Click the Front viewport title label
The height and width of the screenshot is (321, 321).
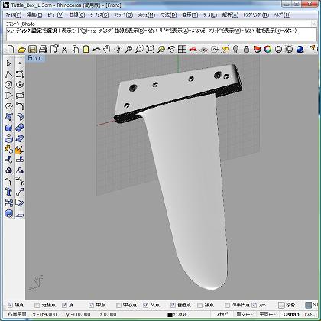35,58
